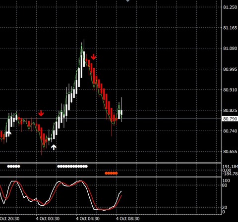The height and width of the screenshot is (222, 238).
Task: Select the long white dot row in the trend indicator
Action: [72, 166]
